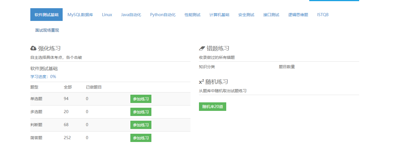Click the 软件测试基础 section subtitle
This screenshot has width=413, height=166.
tap(44, 69)
